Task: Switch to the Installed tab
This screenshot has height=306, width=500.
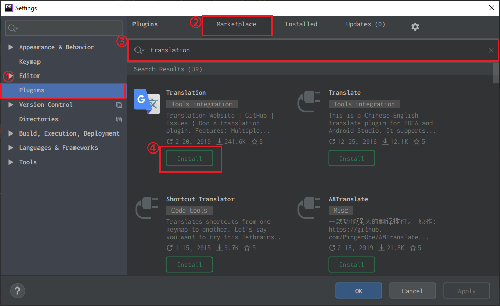Action: coord(301,24)
